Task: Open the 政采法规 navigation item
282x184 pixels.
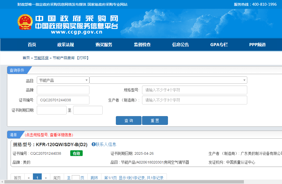Action: [x=66, y=45]
